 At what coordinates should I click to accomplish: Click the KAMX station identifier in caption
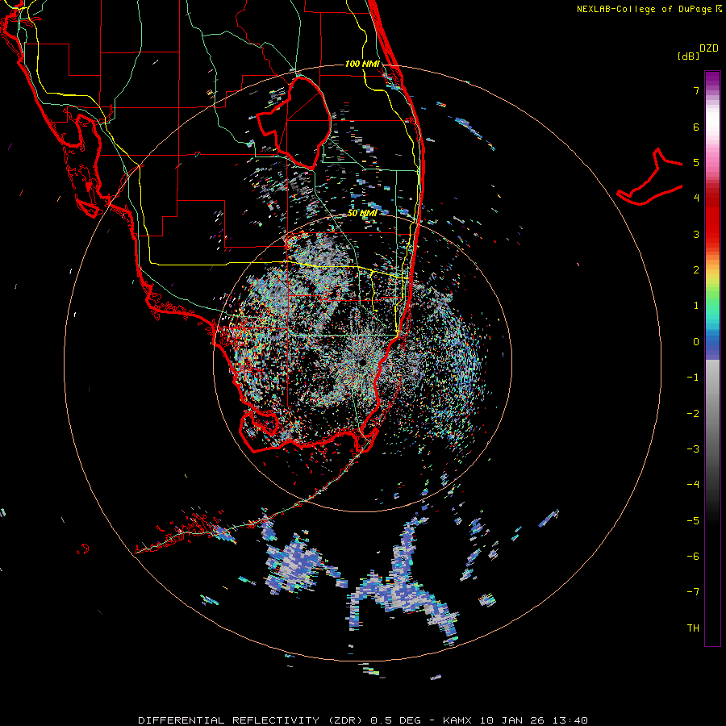pos(458,720)
